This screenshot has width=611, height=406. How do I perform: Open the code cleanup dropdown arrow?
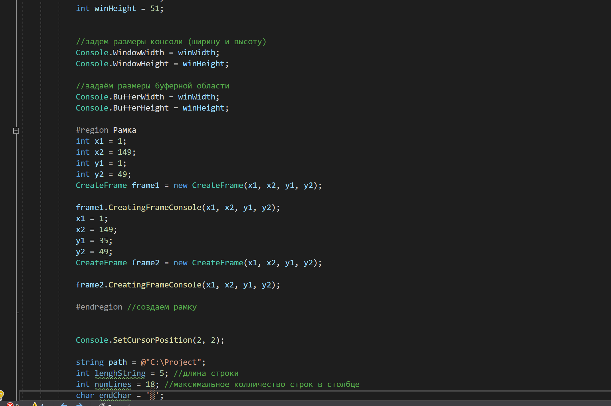[x=110, y=405]
